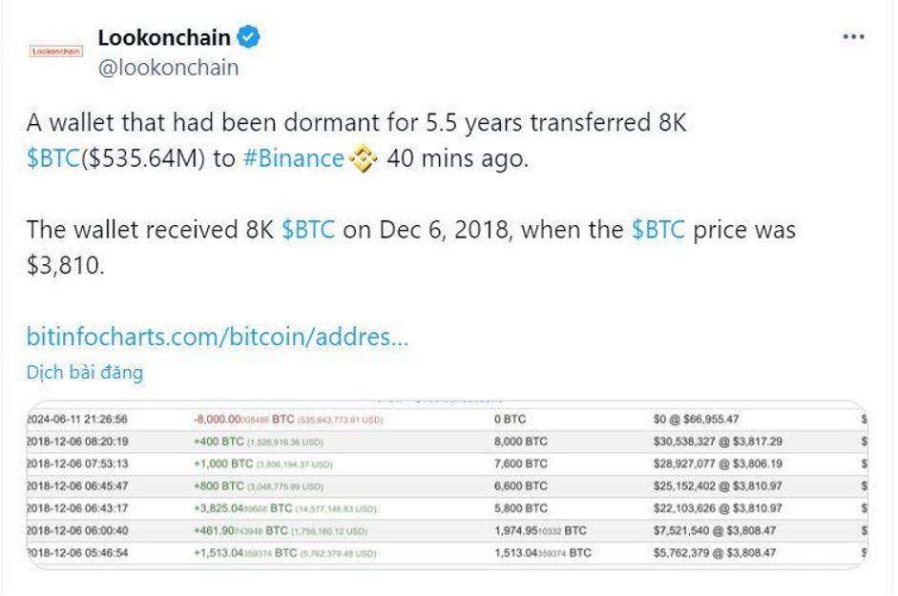The width and height of the screenshot is (898, 596).
Task: Click 'Dịch bài đăng' to translate the post
Action: [x=84, y=372]
